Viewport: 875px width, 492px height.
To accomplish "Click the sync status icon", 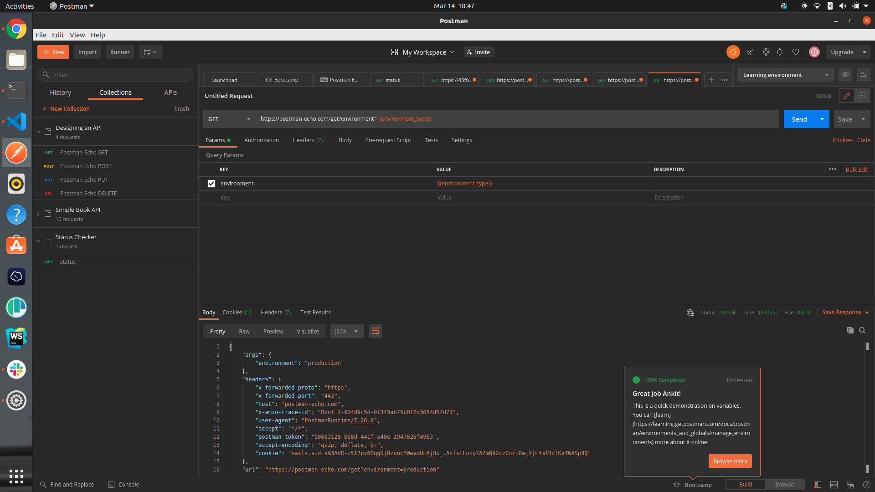I will coord(733,52).
